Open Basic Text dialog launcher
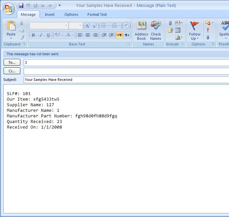The image size is (229, 217). [x=128, y=44]
